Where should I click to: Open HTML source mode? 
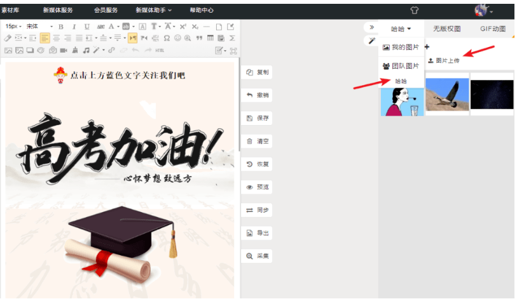point(160,50)
